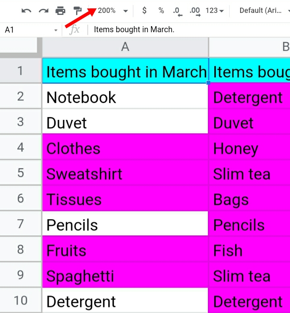Click the formula bar text field

(189, 29)
